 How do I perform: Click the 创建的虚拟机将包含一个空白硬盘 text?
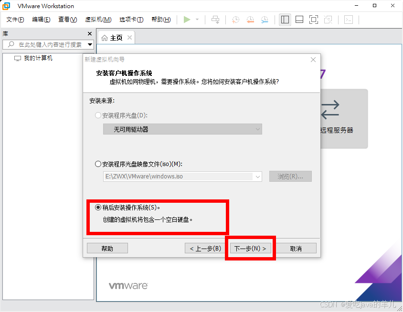coord(148,220)
